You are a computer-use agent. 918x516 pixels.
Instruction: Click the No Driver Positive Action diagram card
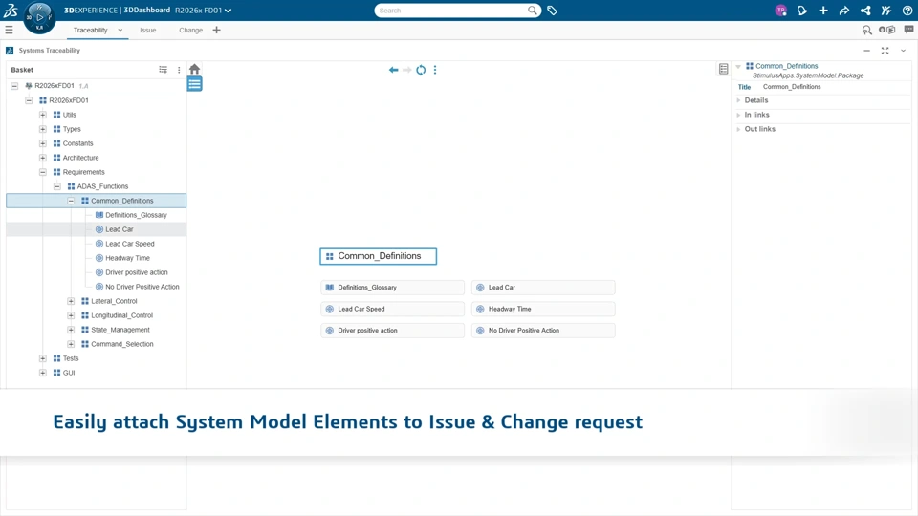click(543, 331)
